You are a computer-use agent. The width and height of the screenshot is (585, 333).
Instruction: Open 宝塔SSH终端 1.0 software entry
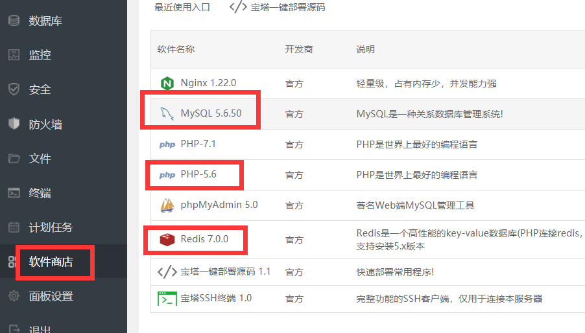(216, 298)
